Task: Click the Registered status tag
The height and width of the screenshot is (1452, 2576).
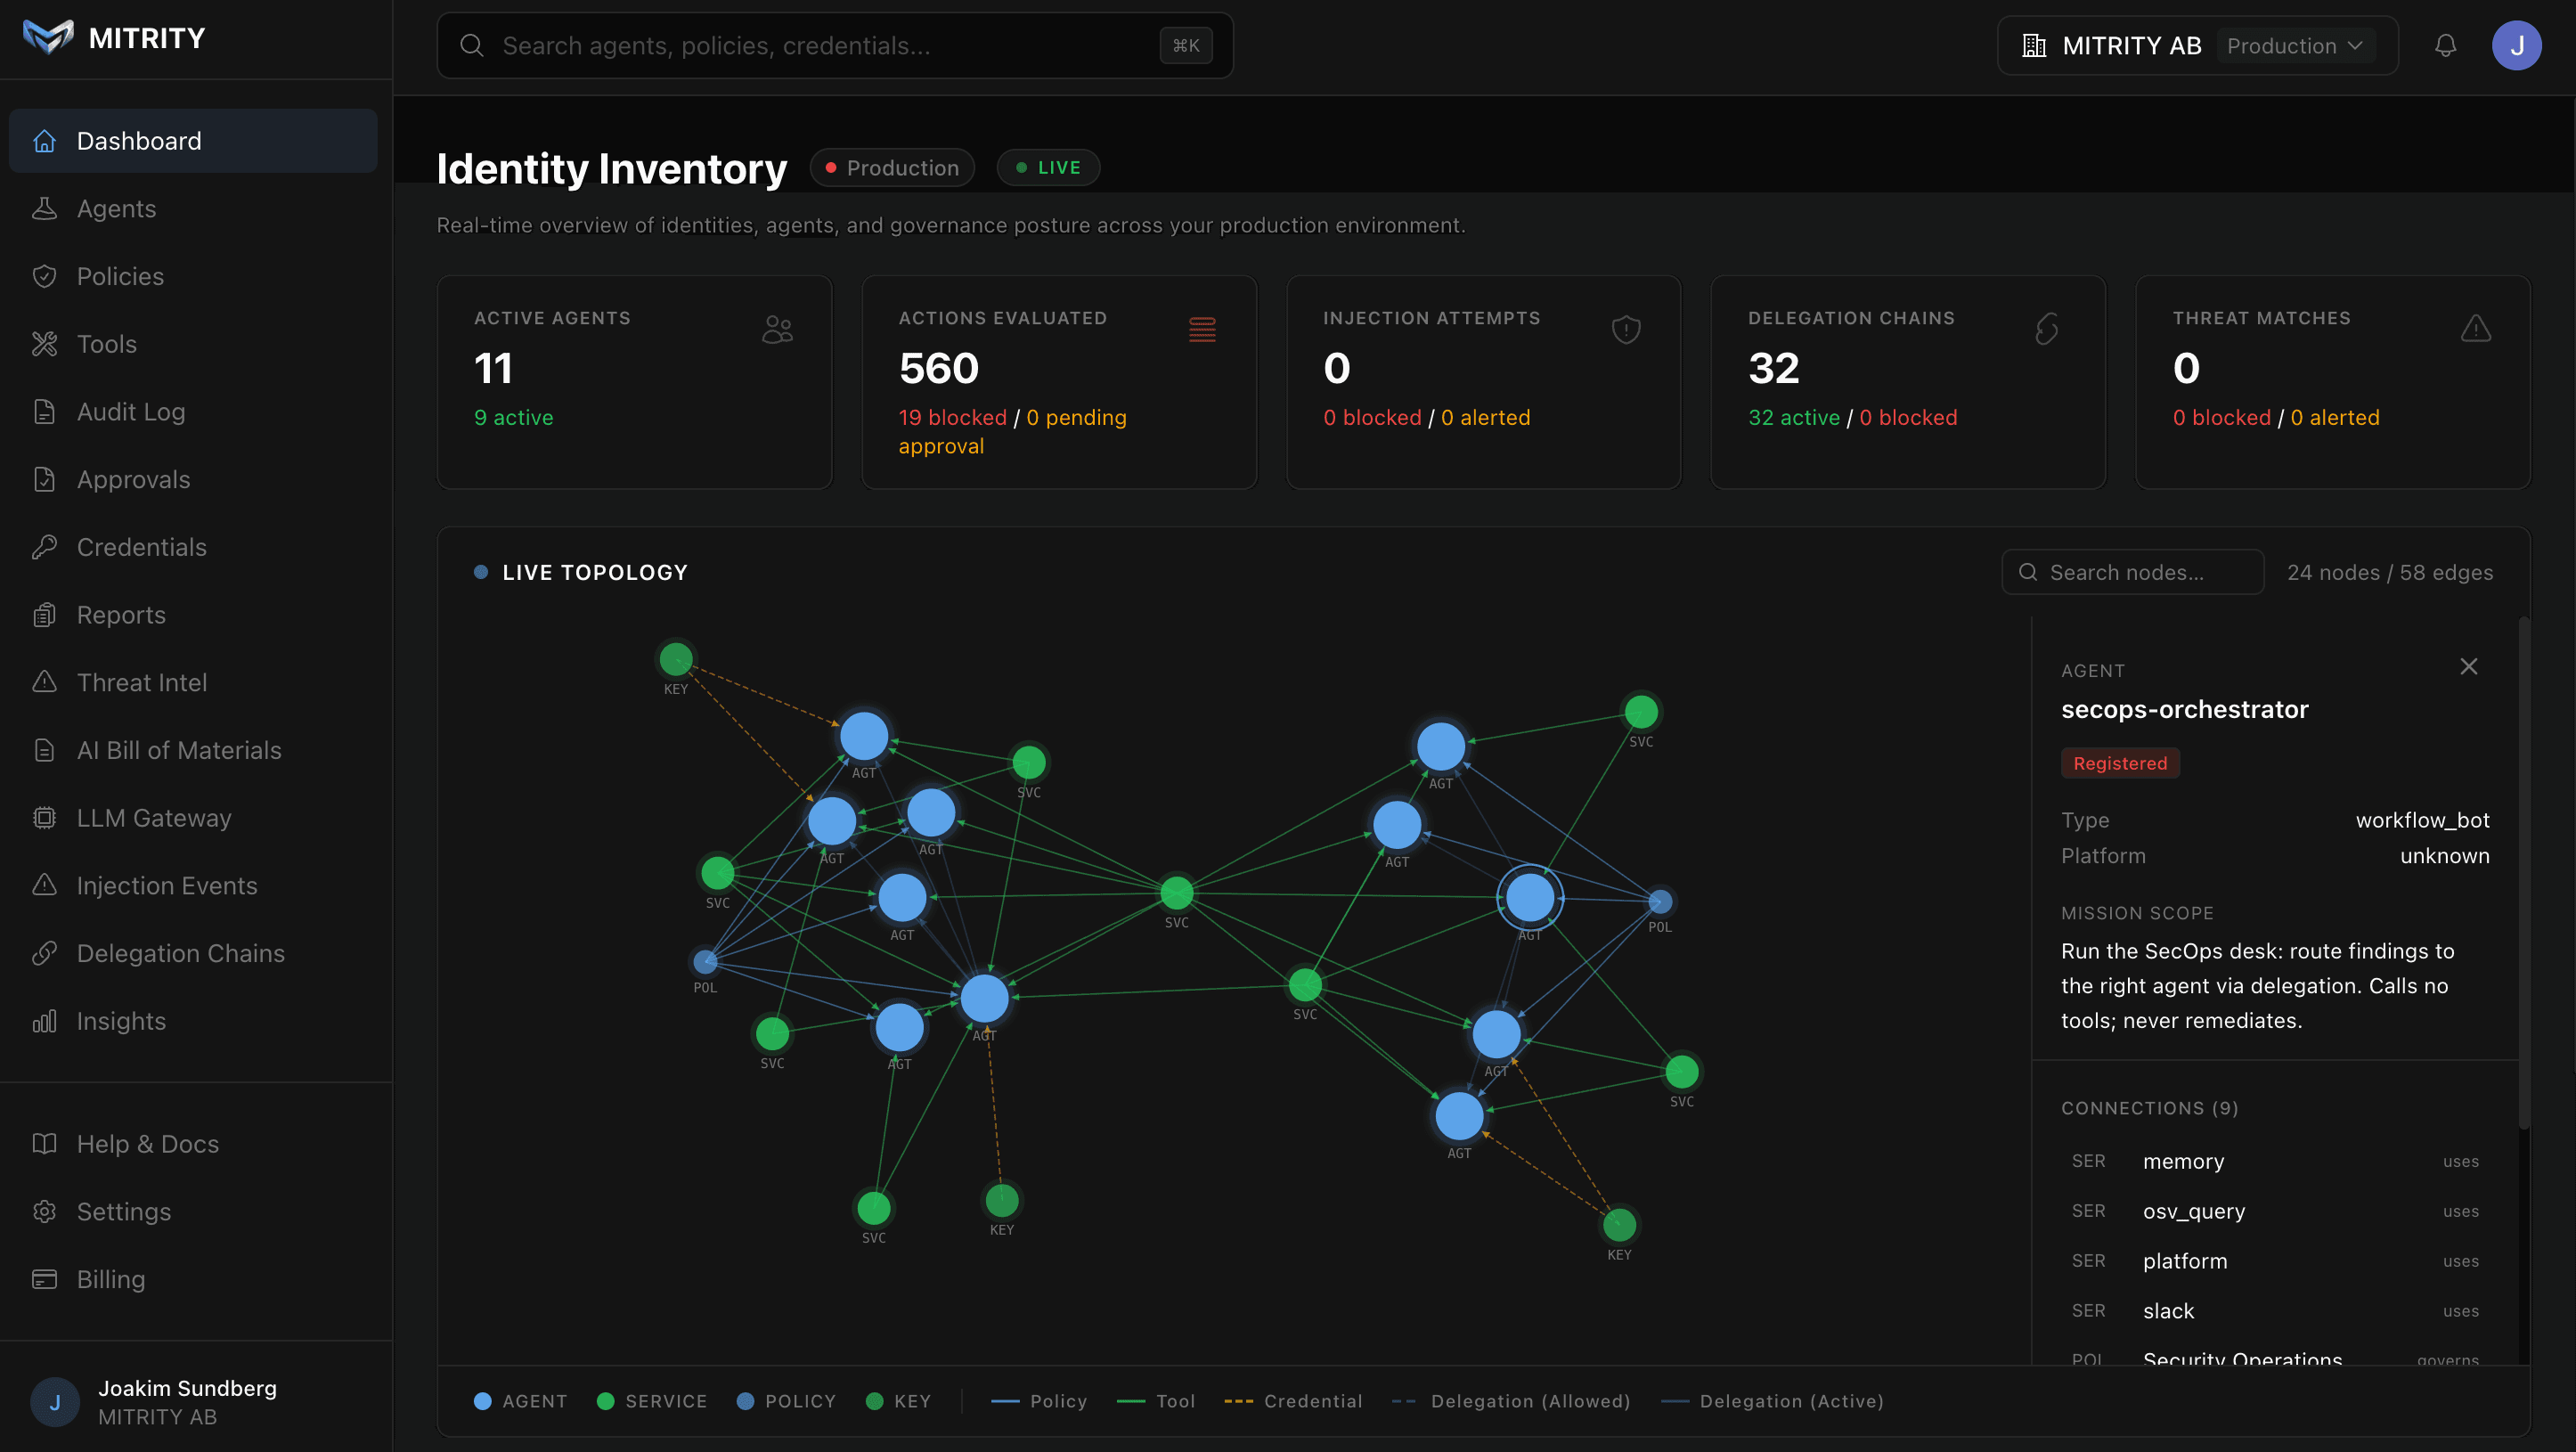Action: click(x=2120, y=763)
